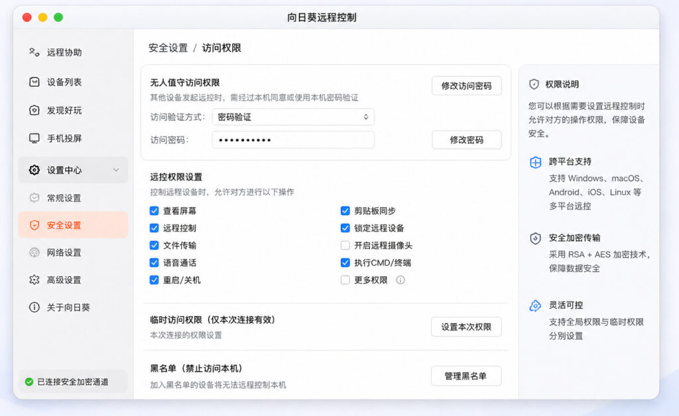Click the 管理黑名单 button
The height and width of the screenshot is (416, 679).
466,376
